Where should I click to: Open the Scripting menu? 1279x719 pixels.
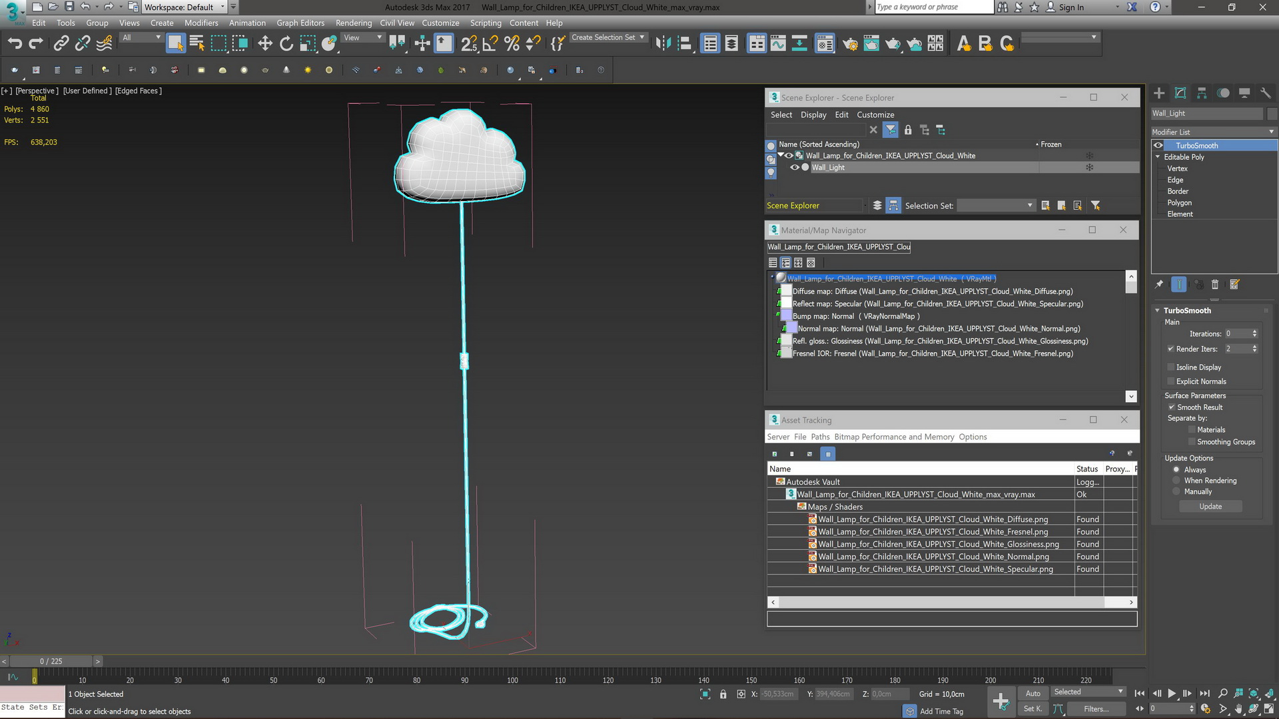pyautogui.click(x=486, y=23)
